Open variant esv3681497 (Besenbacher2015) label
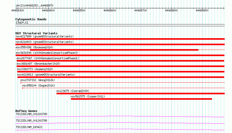 (x=39, y=64)
